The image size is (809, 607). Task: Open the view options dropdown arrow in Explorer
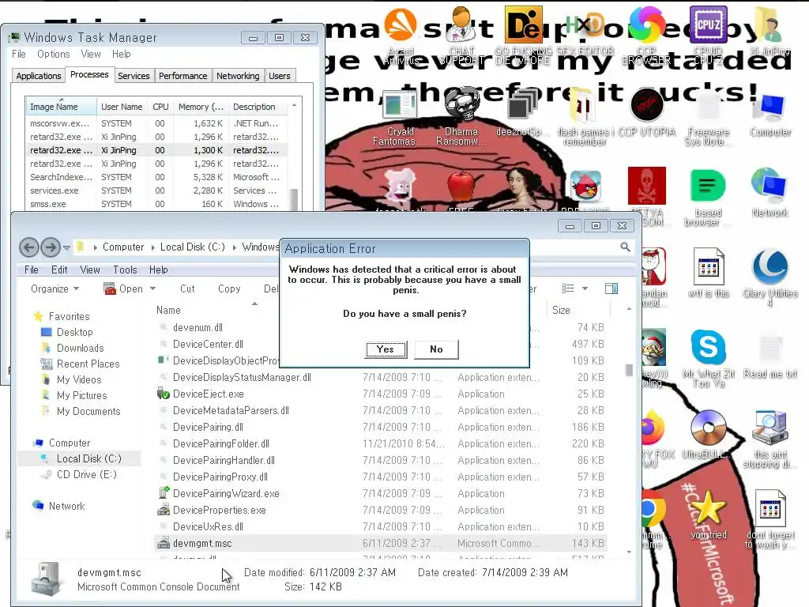pyautogui.click(x=585, y=288)
